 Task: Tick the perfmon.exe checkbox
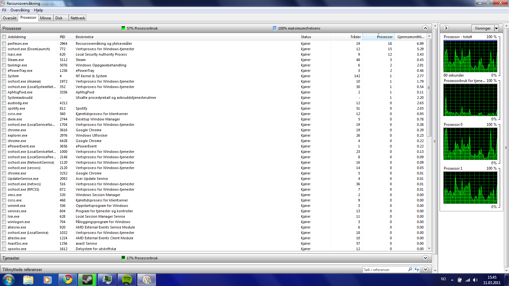pos(4,44)
